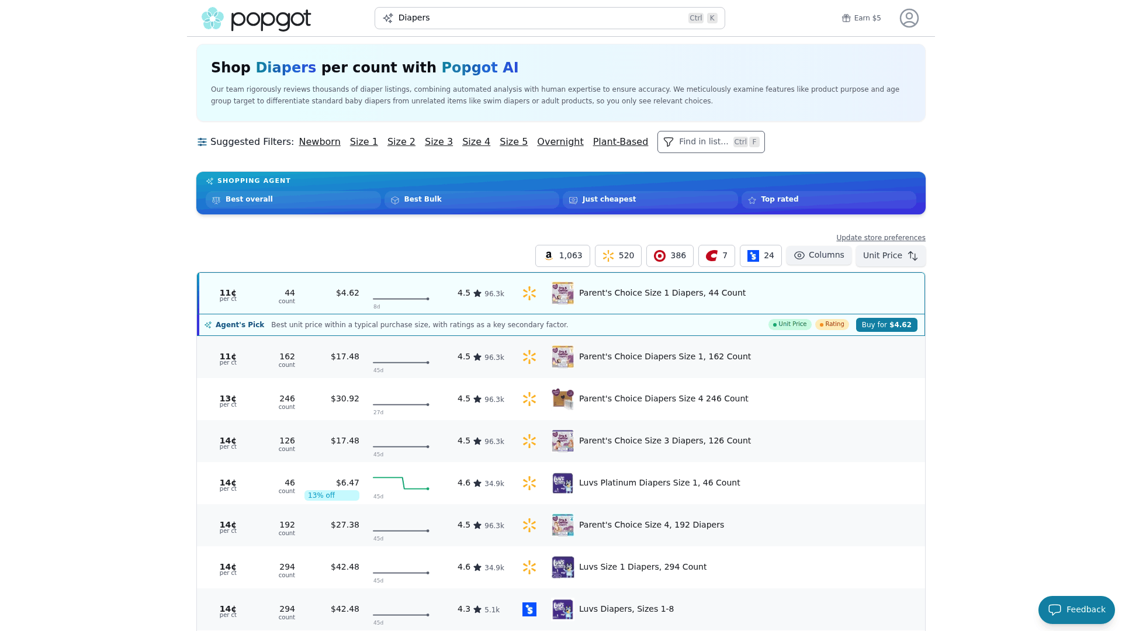Click price history chart for Luvs Platinum
This screenshot has width=1122, height=631.
(401, 483)
